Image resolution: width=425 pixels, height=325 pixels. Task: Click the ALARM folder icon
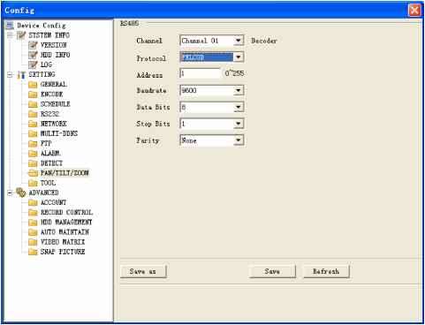pyautogui.click(x=33, y=154)
